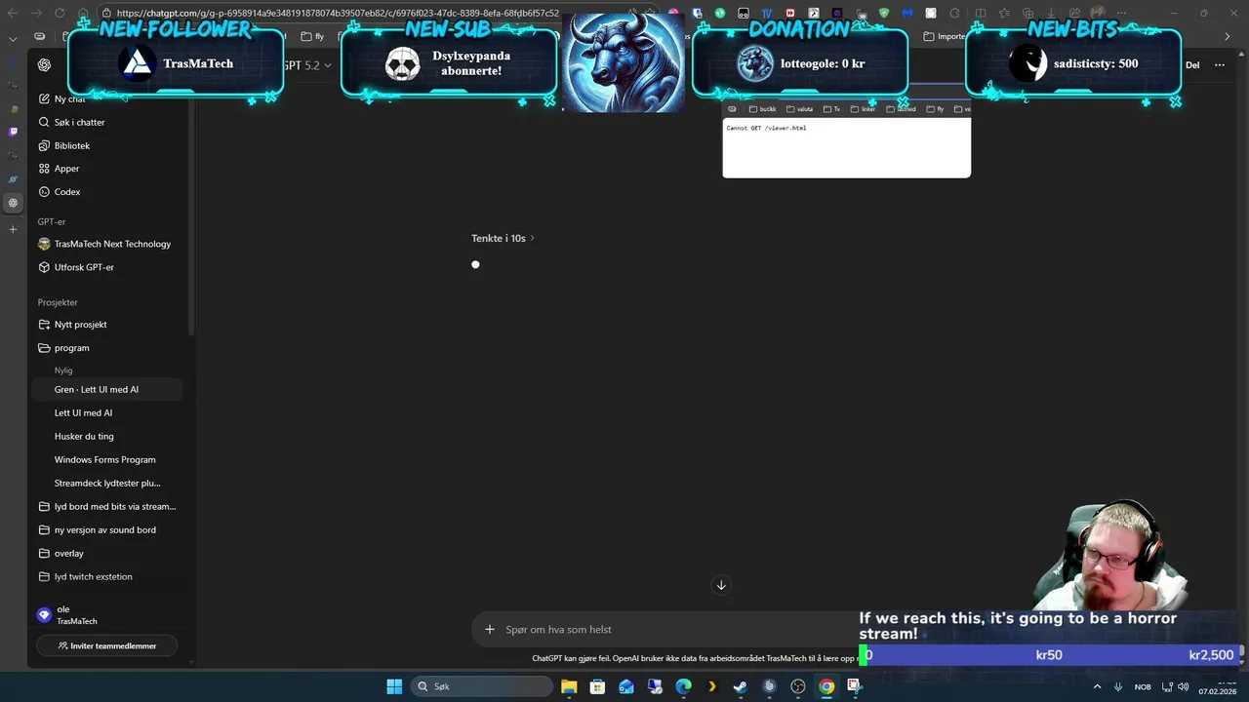Open the 'fly' bookmark folder

click(x=313, y=36)
